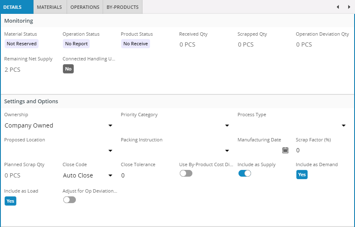Screen dimensions: 355x227
Task: Click the Include as Load Yes badge
Action: pos(10,201)
